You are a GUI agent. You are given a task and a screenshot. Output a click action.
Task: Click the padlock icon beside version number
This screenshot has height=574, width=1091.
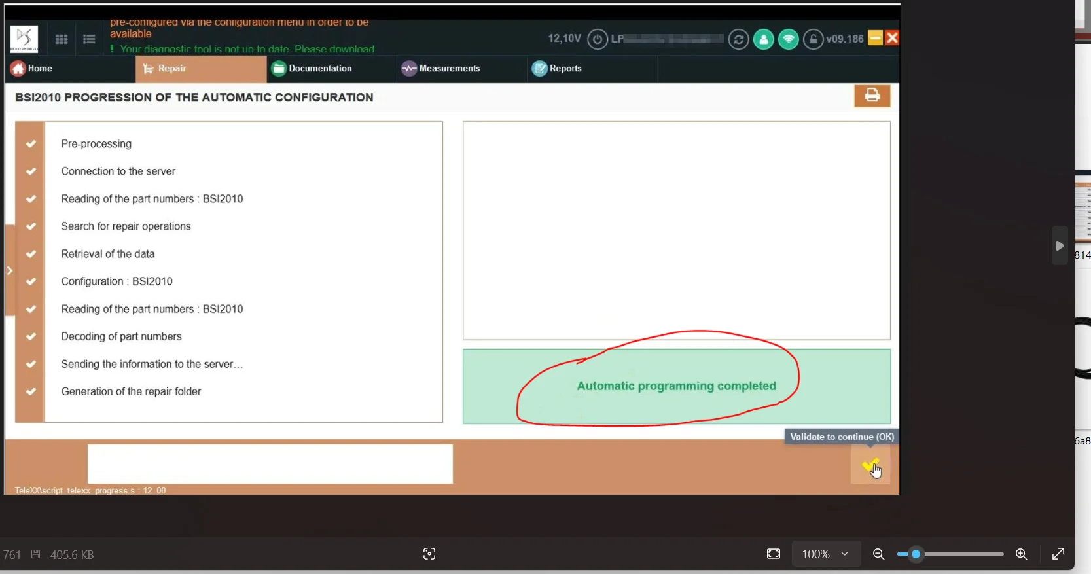pos(813,39)
